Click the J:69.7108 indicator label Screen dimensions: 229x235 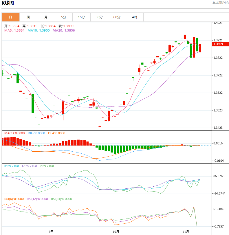(47, 166)
